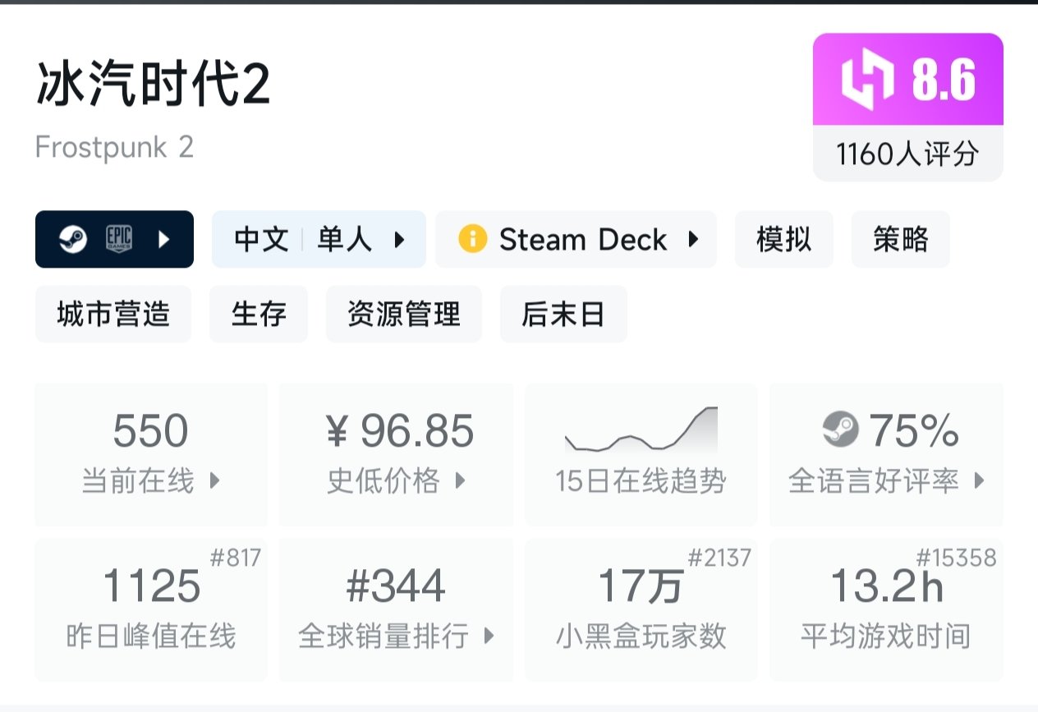Select the 城市营造 tag
The height and width of the screenshot is (712, 1038).
click(x=113, y=315)
